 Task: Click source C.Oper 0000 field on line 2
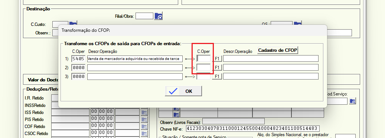click(79, 68)
